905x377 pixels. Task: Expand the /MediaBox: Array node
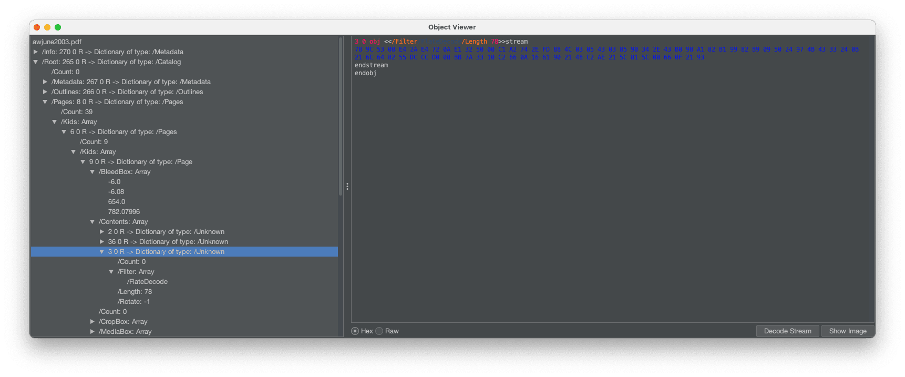click(92, 332)
